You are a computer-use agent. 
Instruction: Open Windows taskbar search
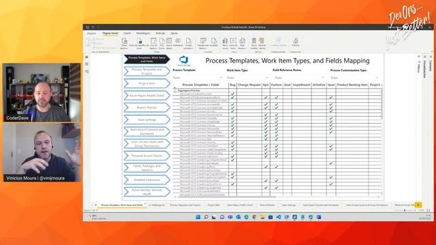pos(206,217)
